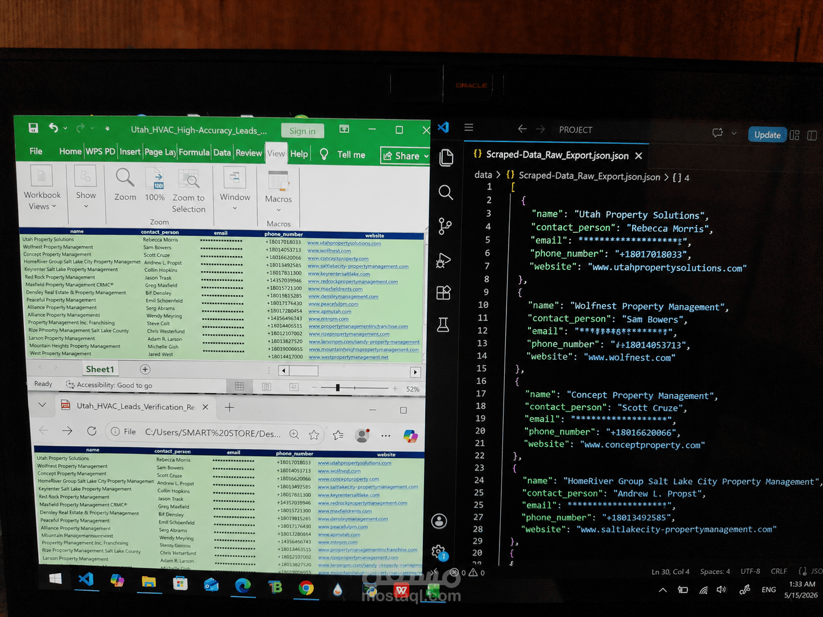Open a new browser tab
This screenshot has height=617, width=823.
click(229, 407)
